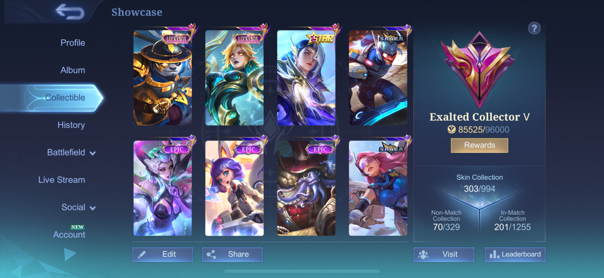Open the History tab
Image resolution: width=604 pixels, height=278 pixels.
(x=71, y=125)
